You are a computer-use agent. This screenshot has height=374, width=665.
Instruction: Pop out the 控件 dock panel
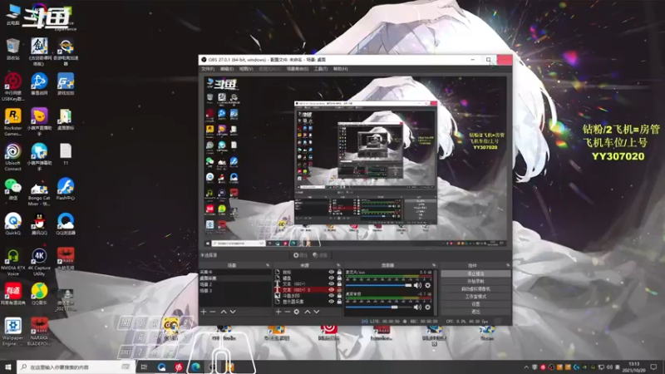pos(508,265)
